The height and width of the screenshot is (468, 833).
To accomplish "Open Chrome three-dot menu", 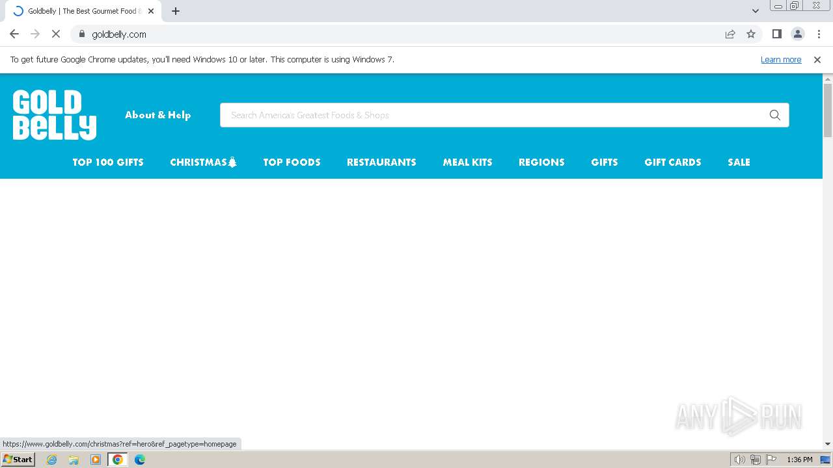I will point(819,34).
